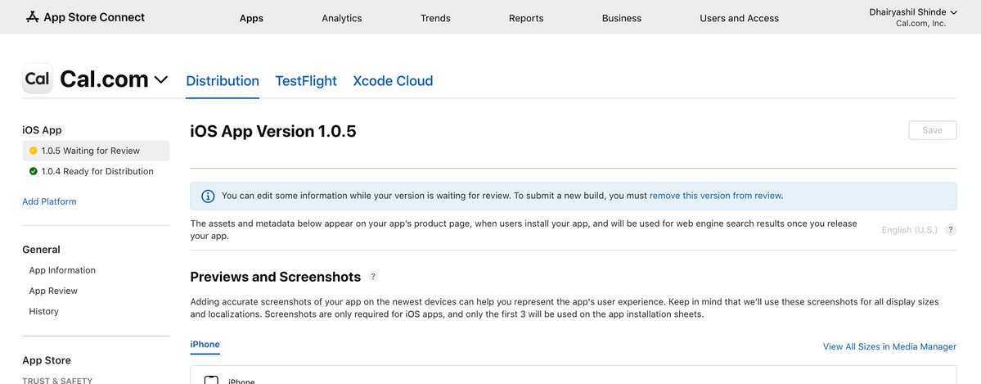Expand the Dhairyashil Shinde account menu
The image size is (981, 384).
[x=913, y=12]
